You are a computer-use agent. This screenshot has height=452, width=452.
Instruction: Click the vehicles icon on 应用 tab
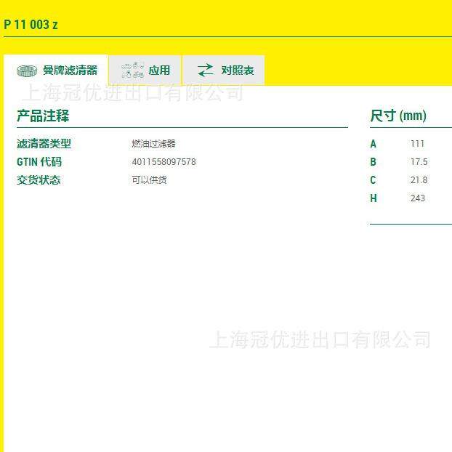click(x=132, y=70)
